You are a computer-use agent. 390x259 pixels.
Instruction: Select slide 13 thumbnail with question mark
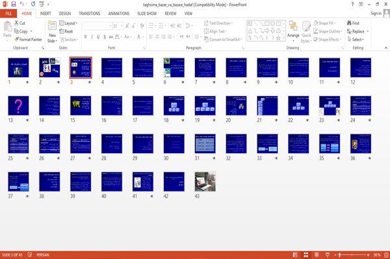18,106
